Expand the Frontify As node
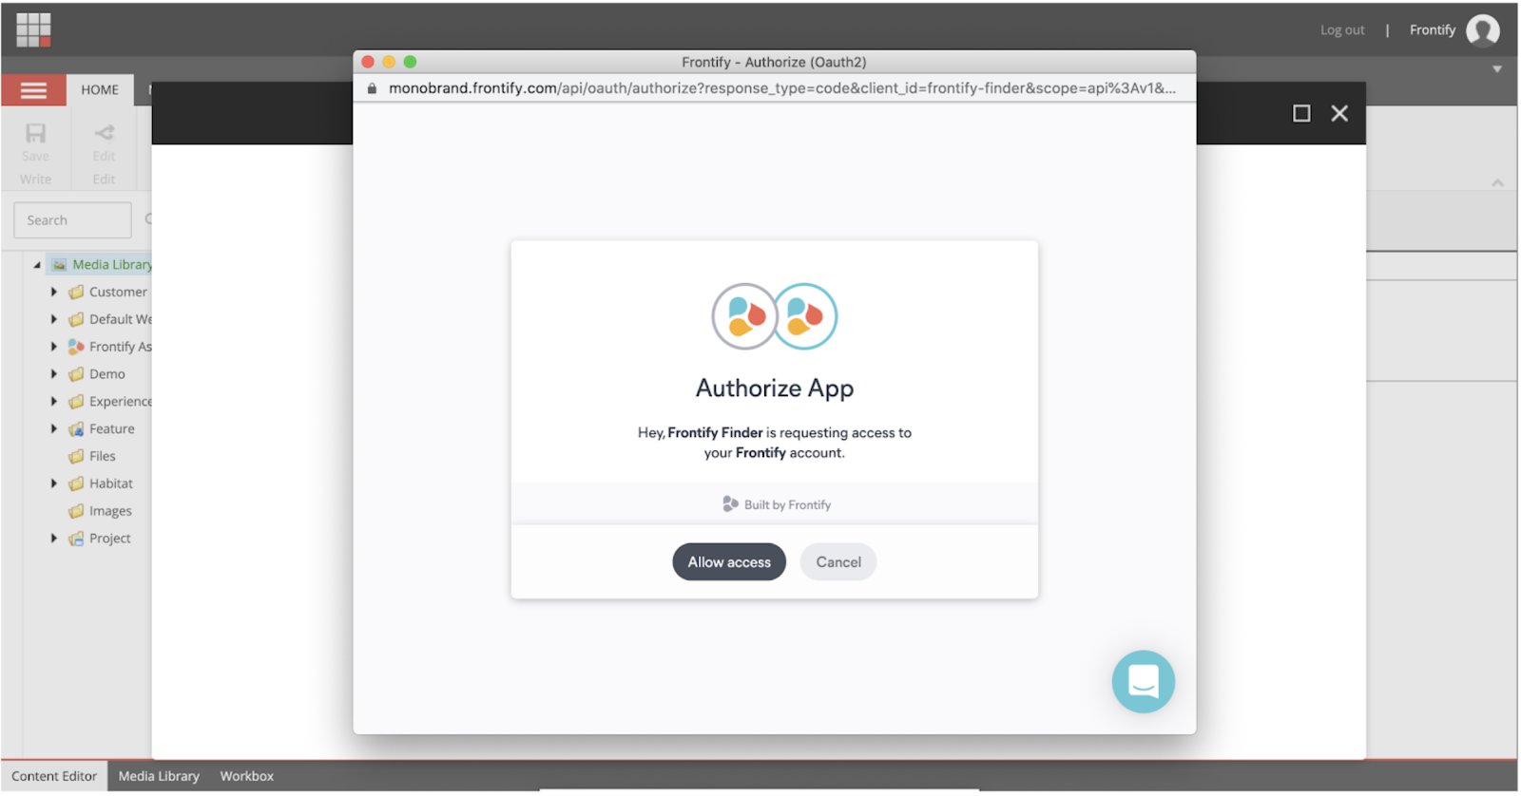The image size is (1521, 796). (x=54, y=348)
